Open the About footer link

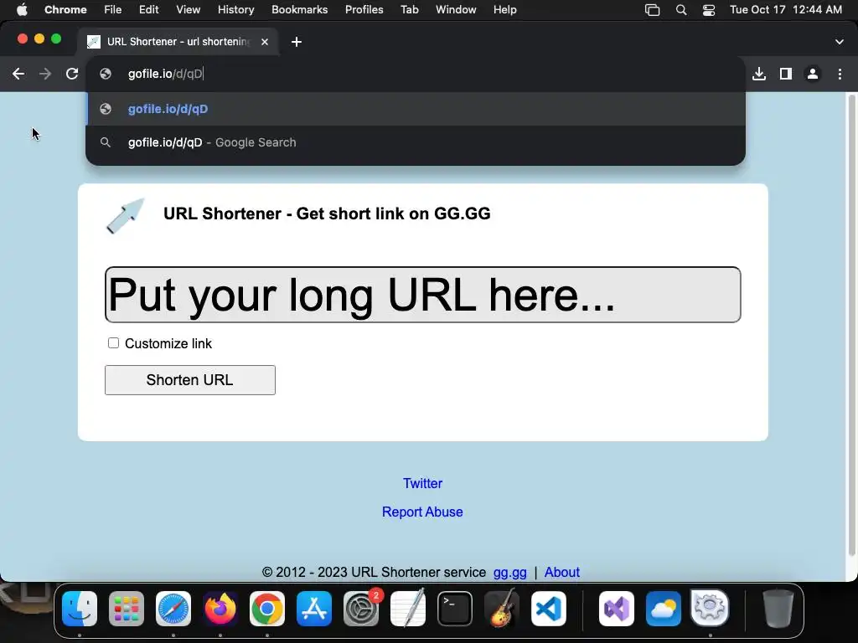[x=562, y=573]
